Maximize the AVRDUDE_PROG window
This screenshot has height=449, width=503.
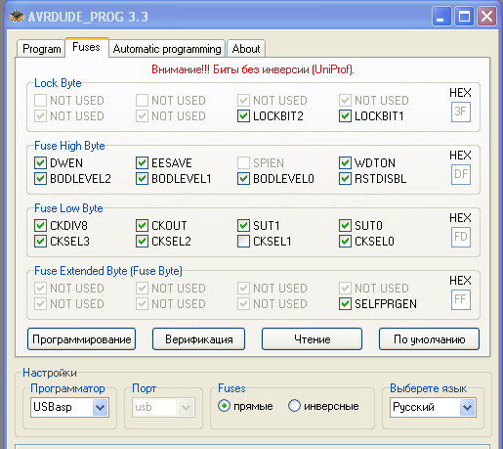[x=464, y=16]
